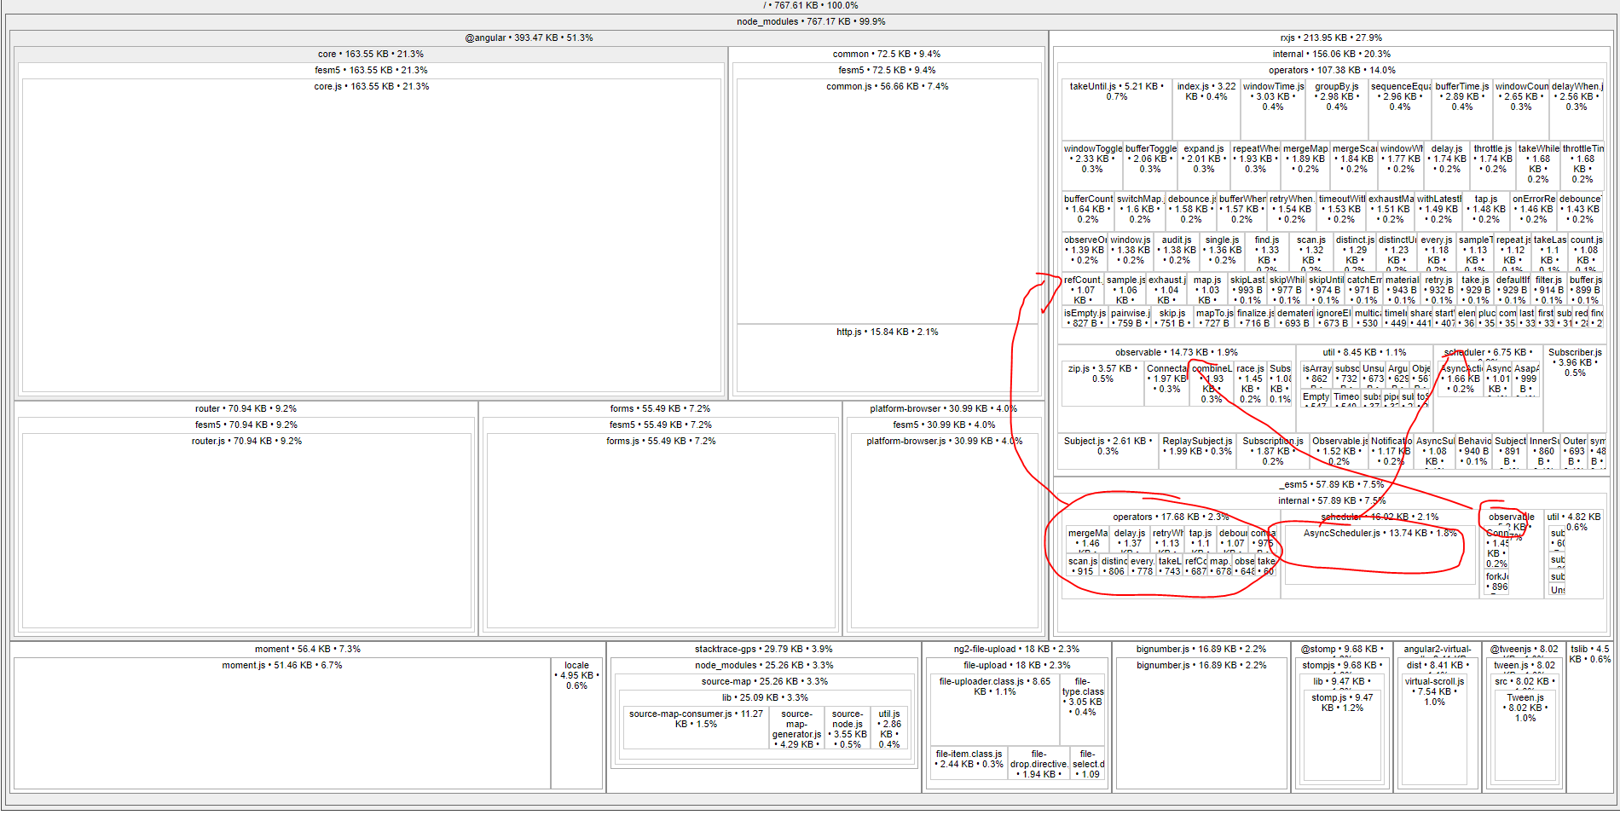Select the mergeMap 1.89 KB block
The image size is (1620, 815).
[x=1305, y=165]
